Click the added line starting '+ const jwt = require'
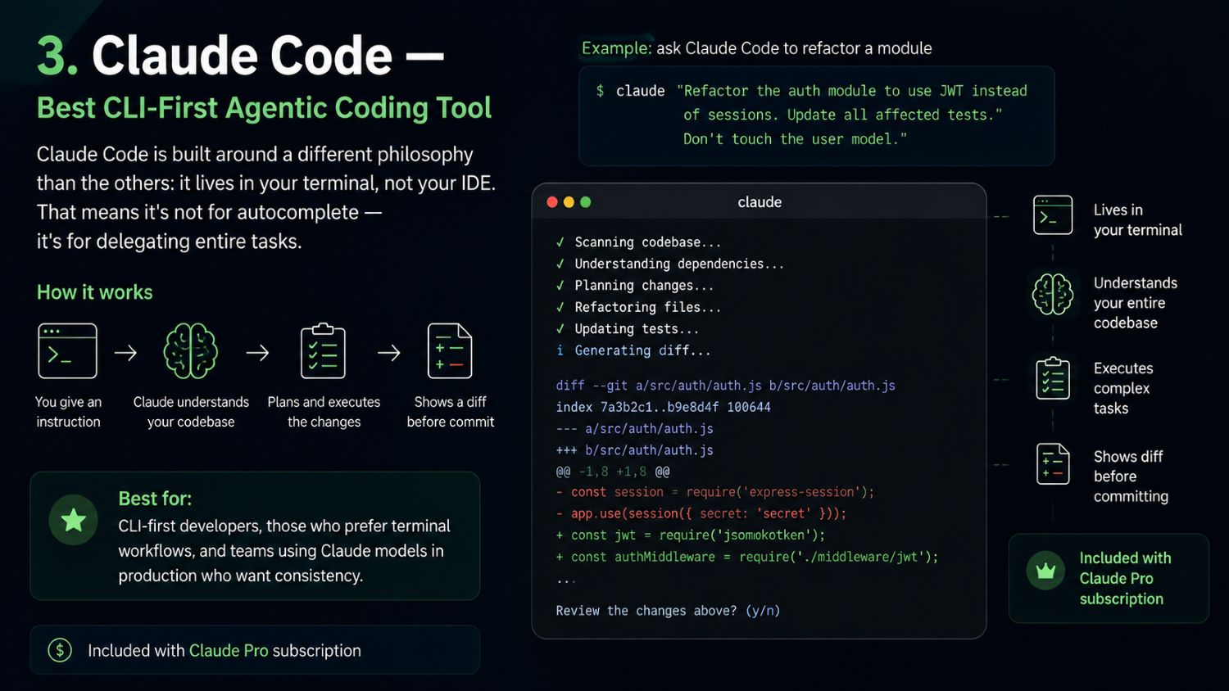The height and width of the screenshot is (691, 1229). coord(691,535)
